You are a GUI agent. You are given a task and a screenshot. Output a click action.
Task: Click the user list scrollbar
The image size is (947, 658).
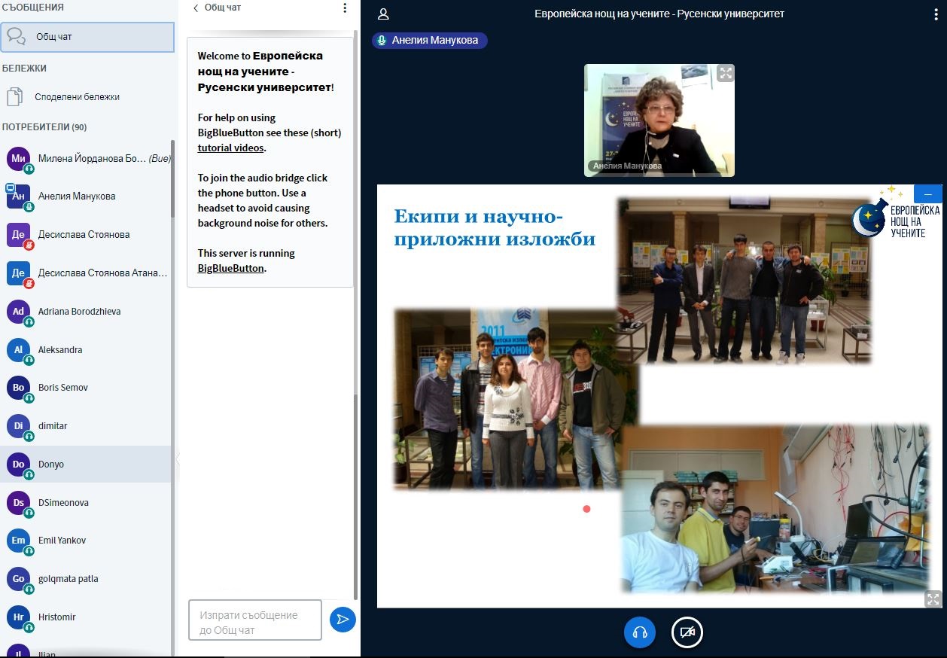coord(173,301)
